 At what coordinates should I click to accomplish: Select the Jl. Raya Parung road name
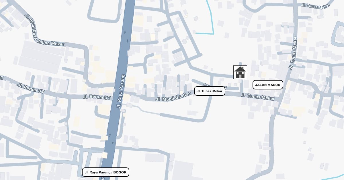point(121,91)
